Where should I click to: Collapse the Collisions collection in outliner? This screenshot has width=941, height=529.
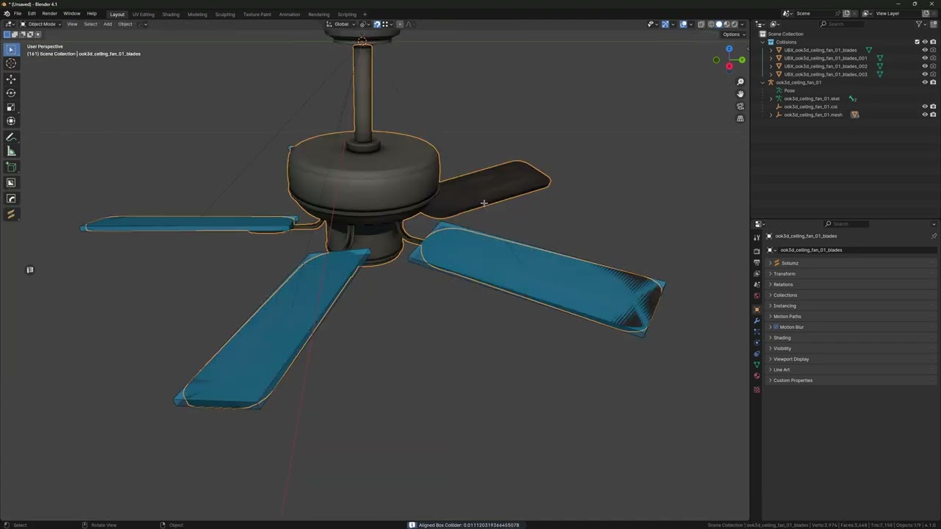point(762,42)
